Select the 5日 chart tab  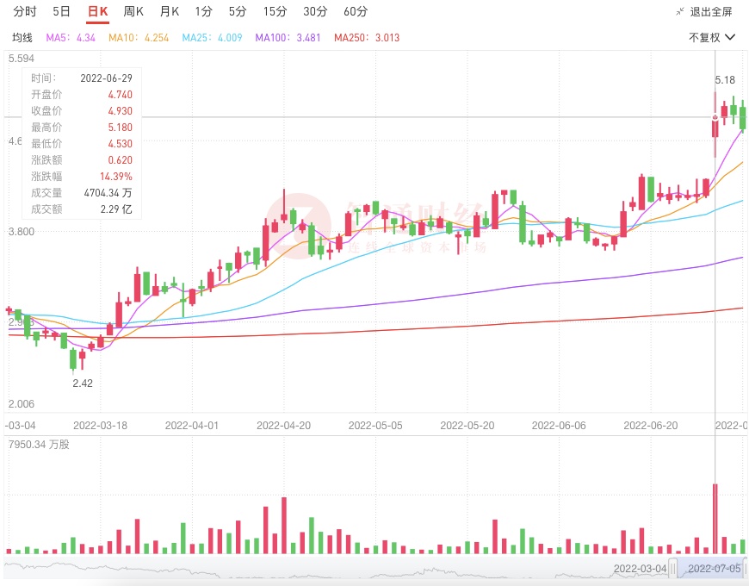tap(62, 12)
